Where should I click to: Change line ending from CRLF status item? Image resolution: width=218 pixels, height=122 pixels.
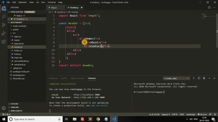coord(182,115)
